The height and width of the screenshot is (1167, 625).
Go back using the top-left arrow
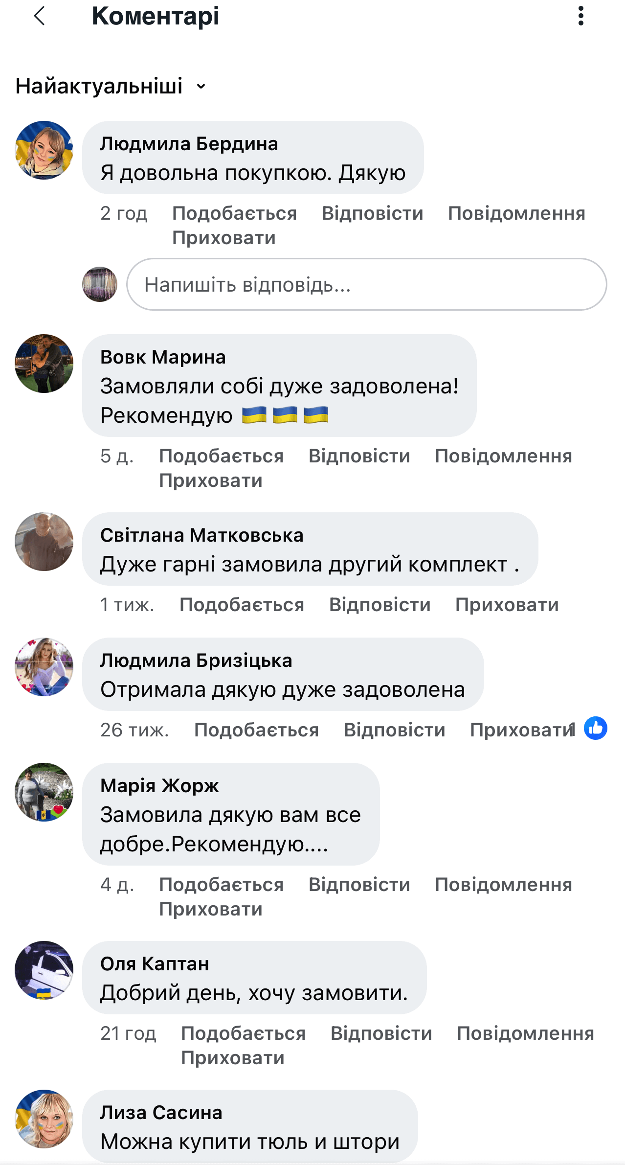tap(40, 16)
